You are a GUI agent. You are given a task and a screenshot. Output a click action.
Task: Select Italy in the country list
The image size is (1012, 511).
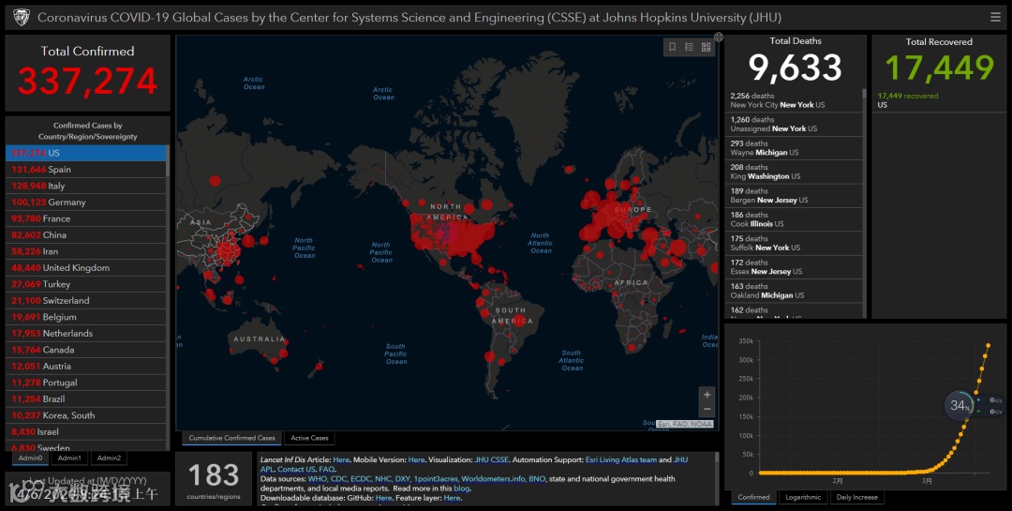(x=86, y=186)
